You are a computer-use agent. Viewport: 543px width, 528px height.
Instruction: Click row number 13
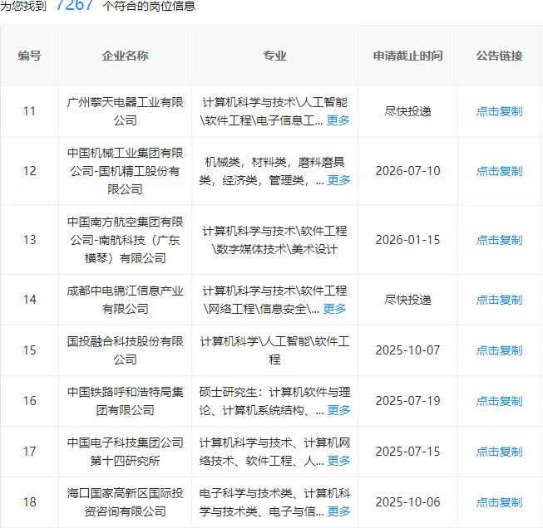pyautogui.click(x=29, y=240)
